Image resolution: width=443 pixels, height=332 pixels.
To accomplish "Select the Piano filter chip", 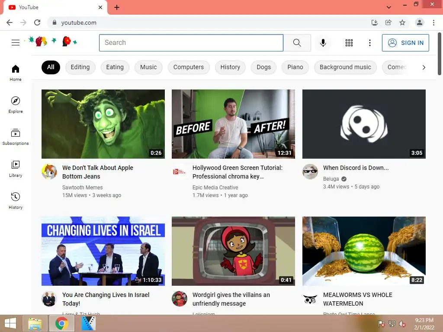I will [295, 67].
